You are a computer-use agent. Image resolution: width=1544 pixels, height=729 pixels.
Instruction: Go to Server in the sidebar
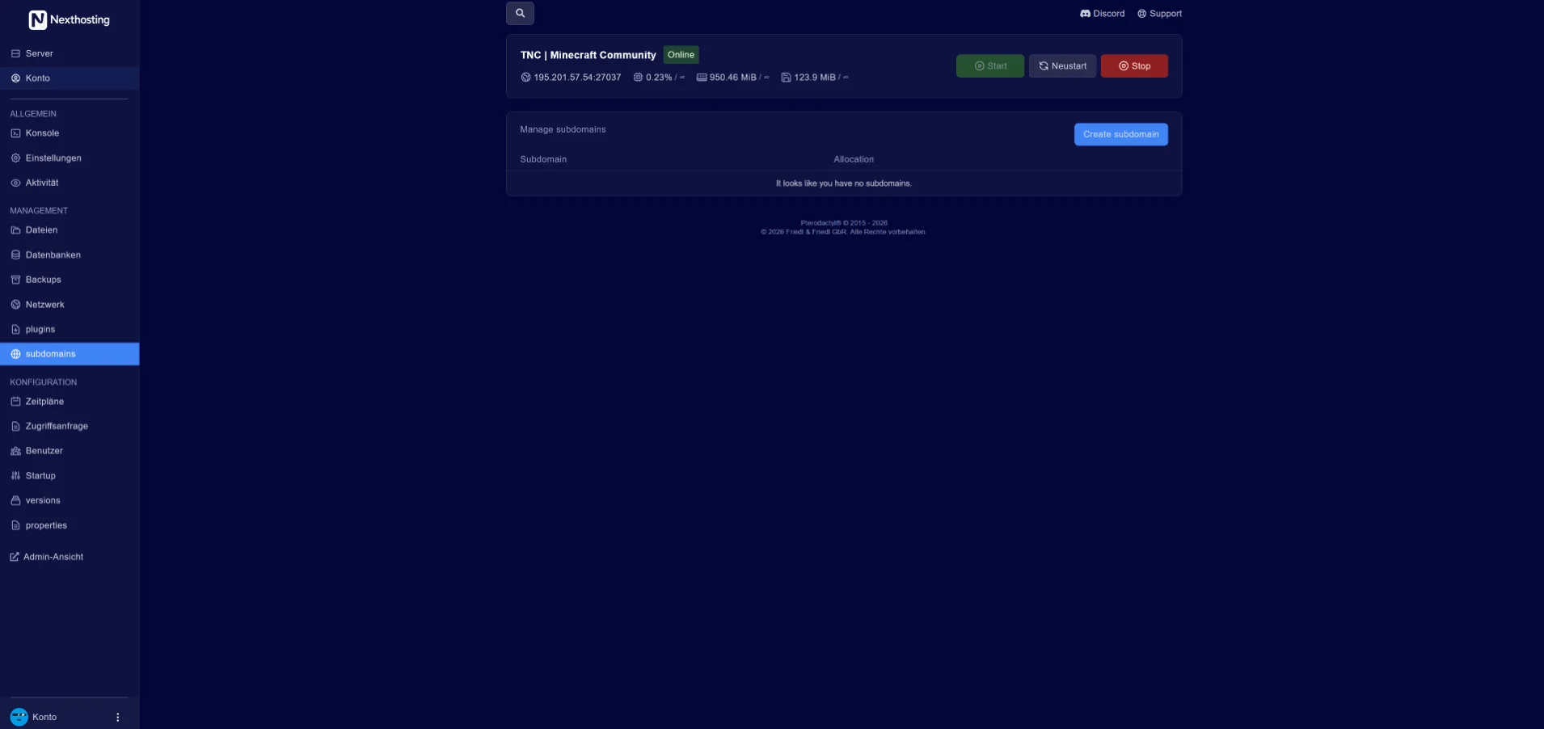click(70, 53)
